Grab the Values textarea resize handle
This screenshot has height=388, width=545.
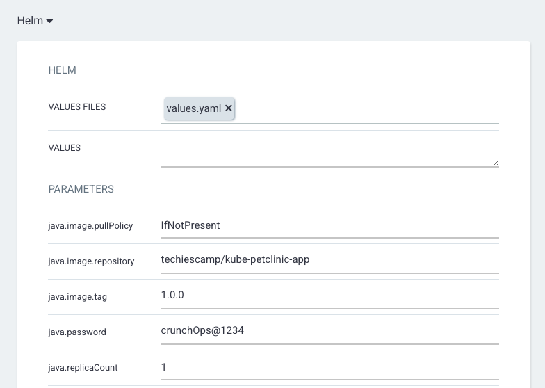[x=496, y=163]
